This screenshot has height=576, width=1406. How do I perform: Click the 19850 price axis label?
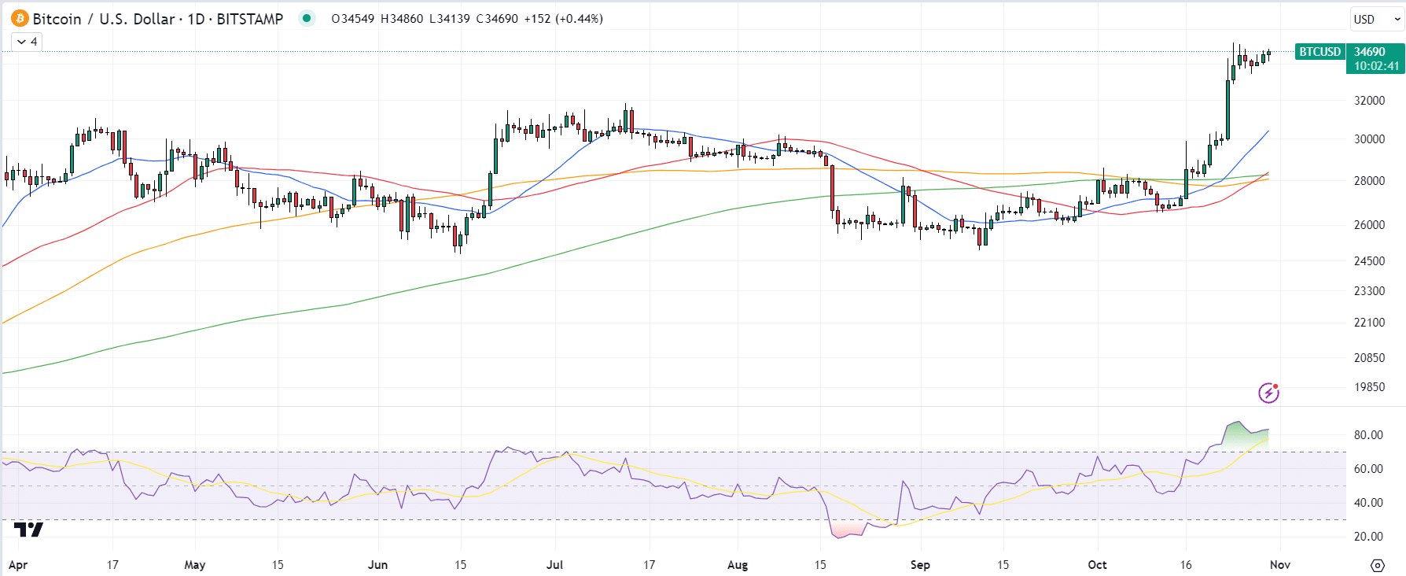(1369, 387)
